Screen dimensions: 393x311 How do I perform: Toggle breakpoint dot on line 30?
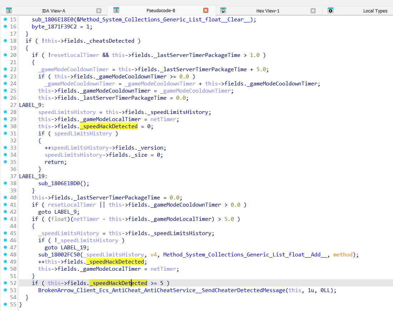point(5,126)
